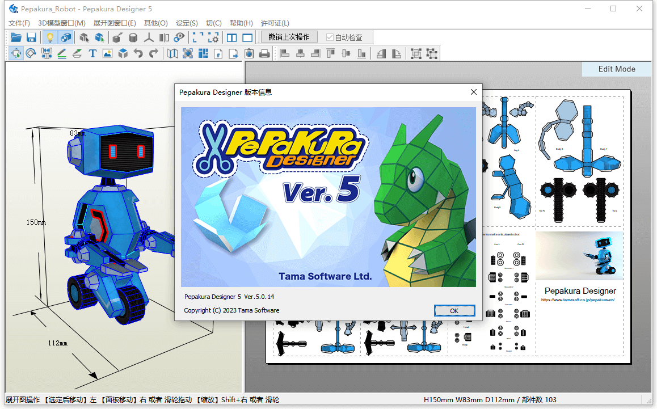Click the blue tiles arrange icon
Viewport: 657px width, 409px height.
tap(203, 53)
